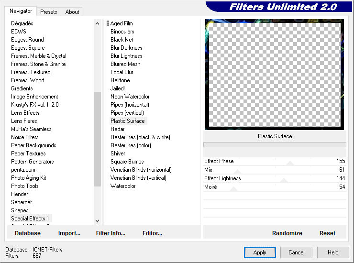This screenshot has height=263, width=354.
Task: Select Frames, Wood category
Action: (x=28, y=80)
